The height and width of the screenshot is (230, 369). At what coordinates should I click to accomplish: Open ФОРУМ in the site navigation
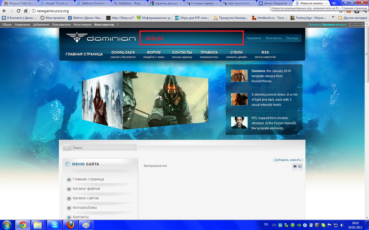point(153,54)
